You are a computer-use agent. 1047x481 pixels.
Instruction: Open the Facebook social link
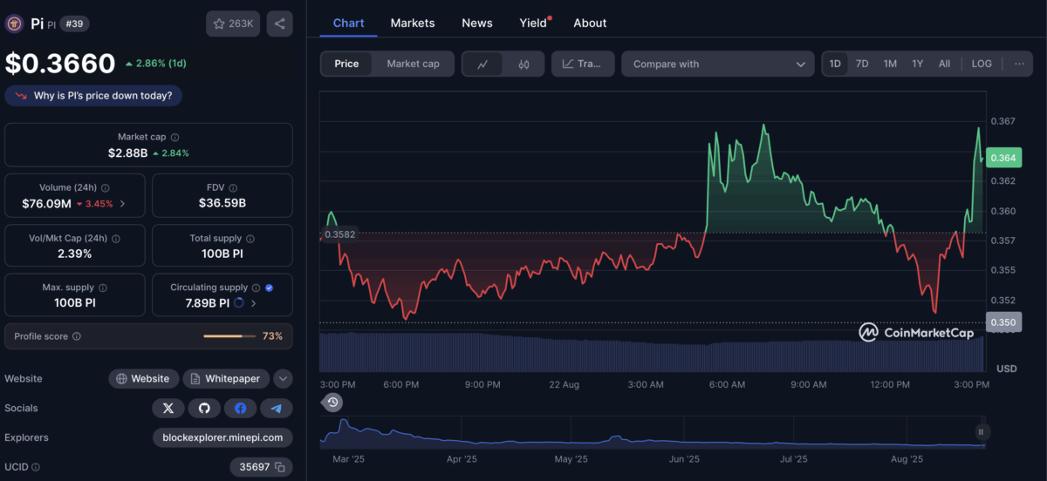[240, 408]
